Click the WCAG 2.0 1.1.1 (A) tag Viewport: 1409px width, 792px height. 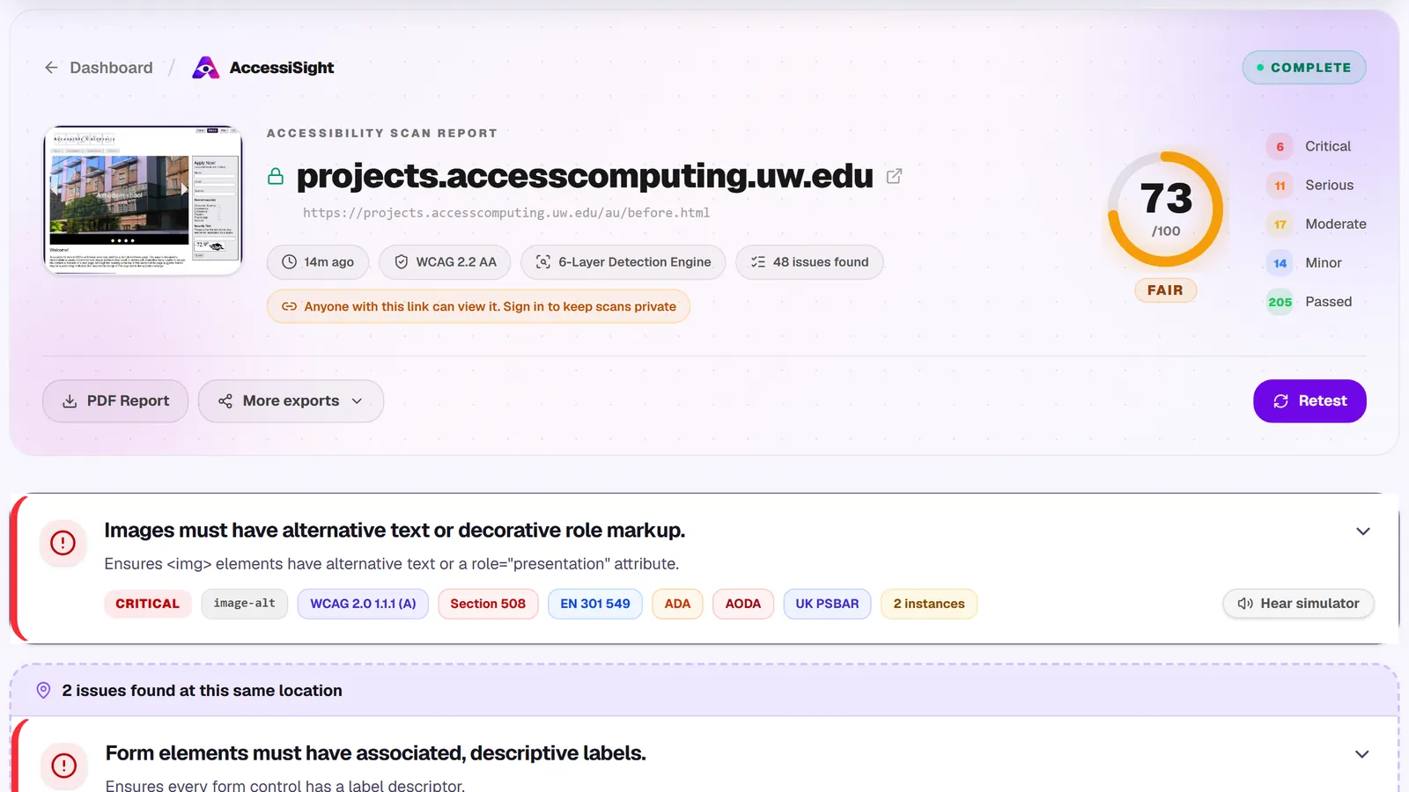pyautogui.click(x=363, y=604)
